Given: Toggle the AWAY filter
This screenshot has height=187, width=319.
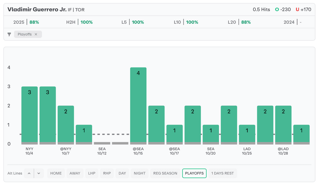Looking at the screenshot, I should pyautogui.click(x=75, y=173).
